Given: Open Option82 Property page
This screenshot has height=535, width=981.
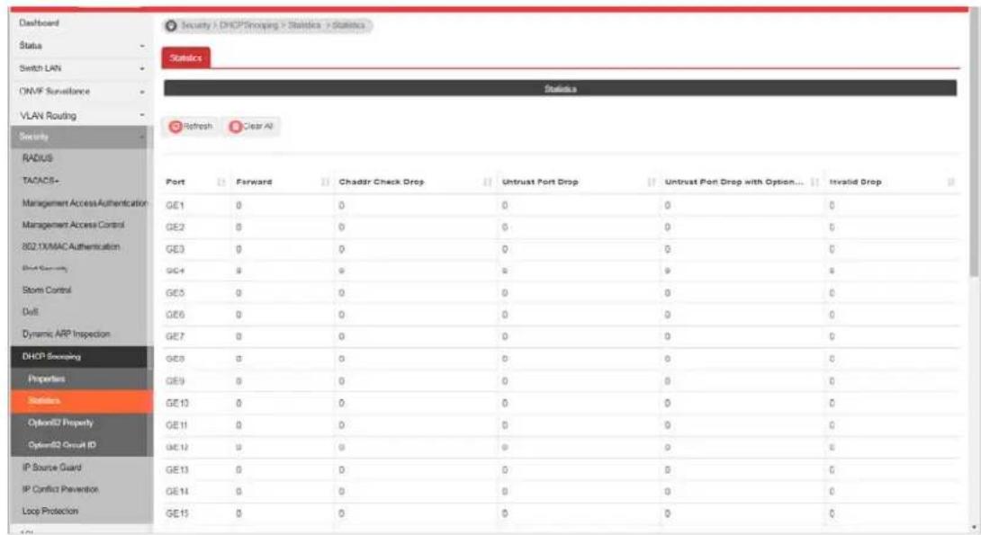Looking at the screenshot, I should [60, 423].
